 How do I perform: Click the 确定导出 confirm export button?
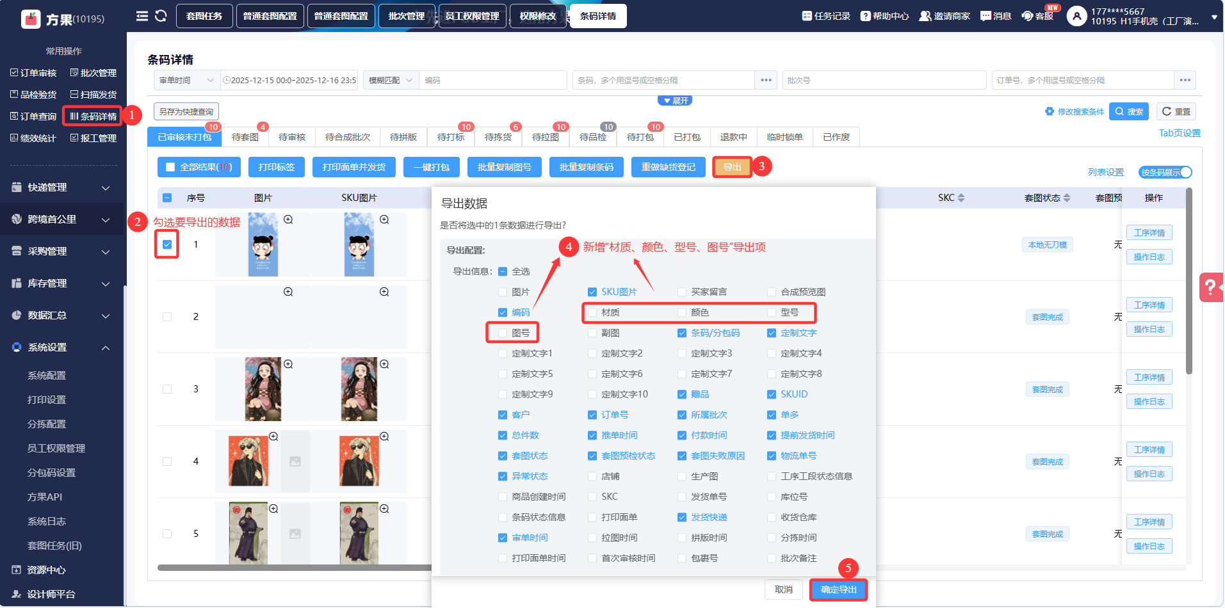[x=838, y=589]
